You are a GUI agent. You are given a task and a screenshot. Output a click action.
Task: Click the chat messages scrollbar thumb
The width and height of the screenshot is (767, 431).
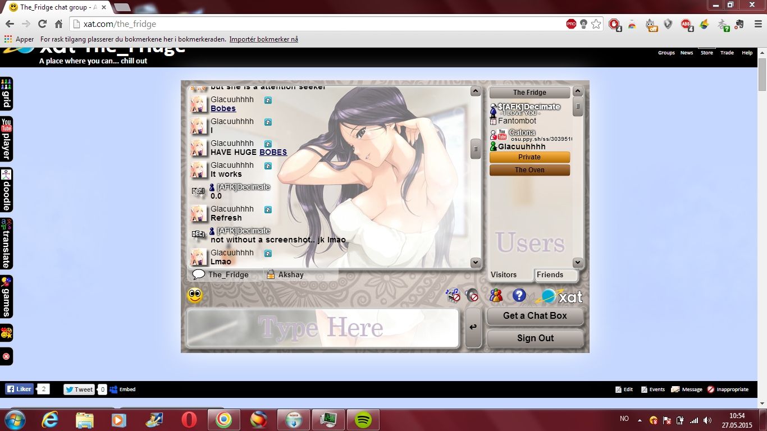click(476, 149)
